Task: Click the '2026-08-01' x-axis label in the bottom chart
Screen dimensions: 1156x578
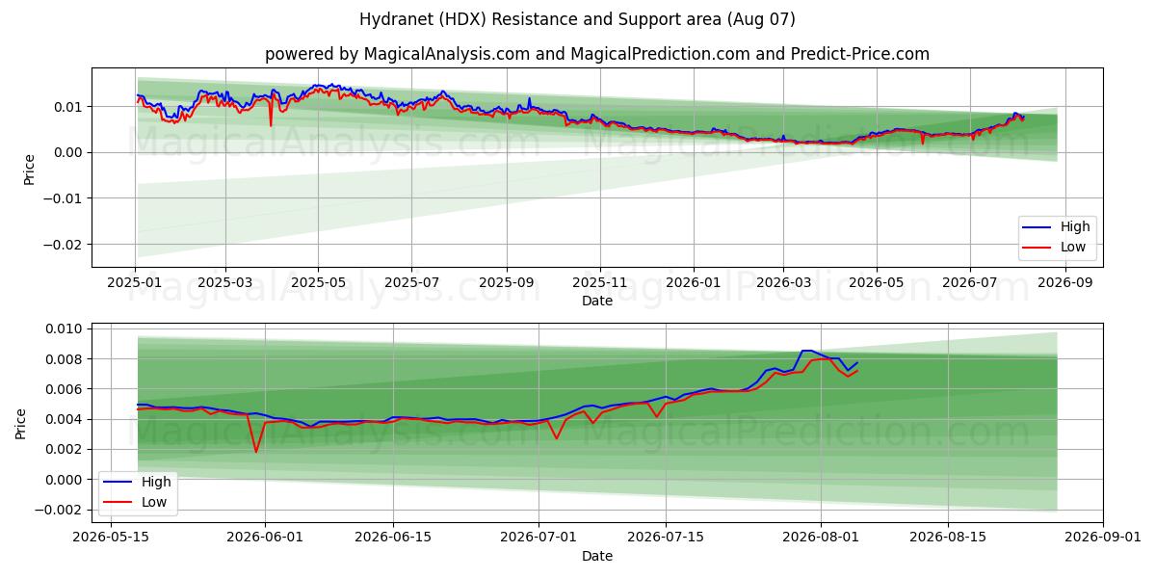Action: 820,539
